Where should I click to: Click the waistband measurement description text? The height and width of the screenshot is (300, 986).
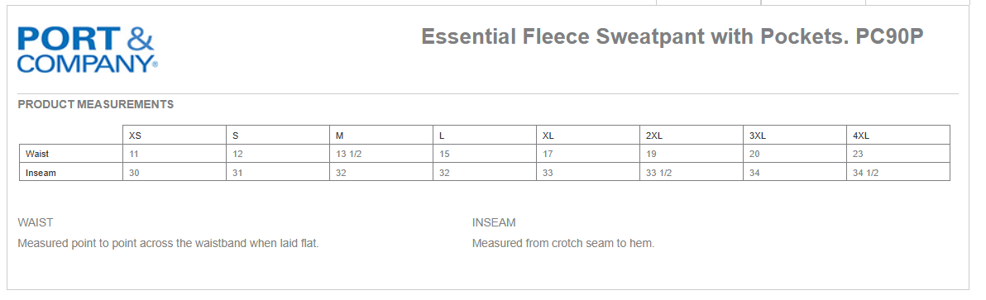tap(169, 244)
